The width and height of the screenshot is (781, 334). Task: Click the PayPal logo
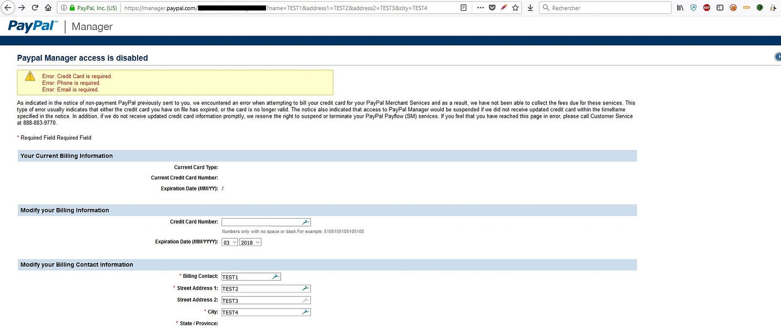tap(33, 26)
